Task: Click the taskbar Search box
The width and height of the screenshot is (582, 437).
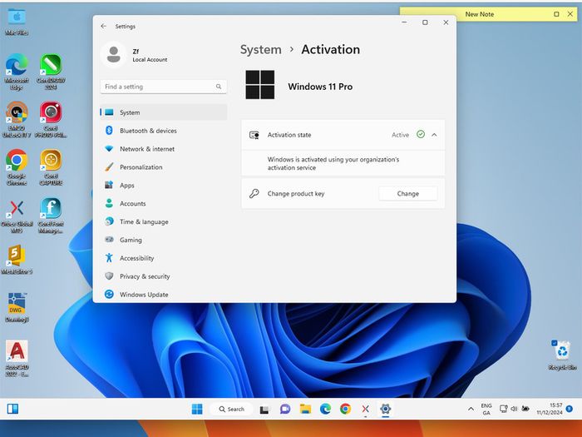Action: tap(232, 410)
